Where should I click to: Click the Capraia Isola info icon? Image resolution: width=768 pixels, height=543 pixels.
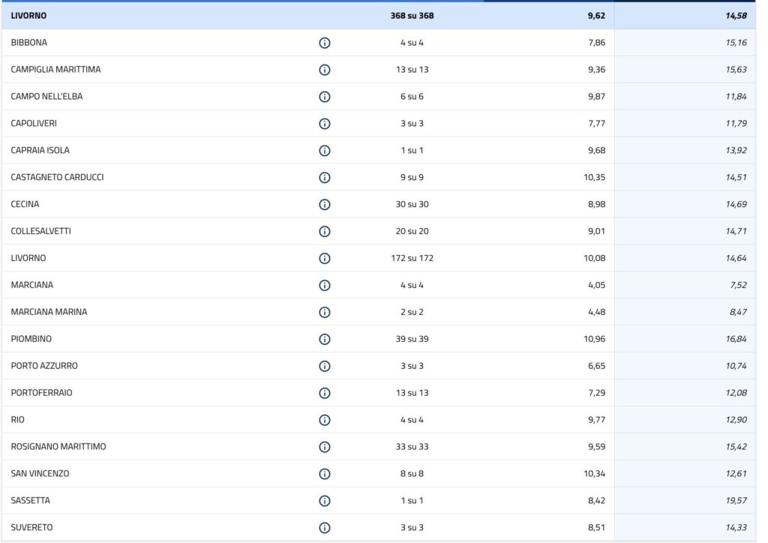point(325,151)
